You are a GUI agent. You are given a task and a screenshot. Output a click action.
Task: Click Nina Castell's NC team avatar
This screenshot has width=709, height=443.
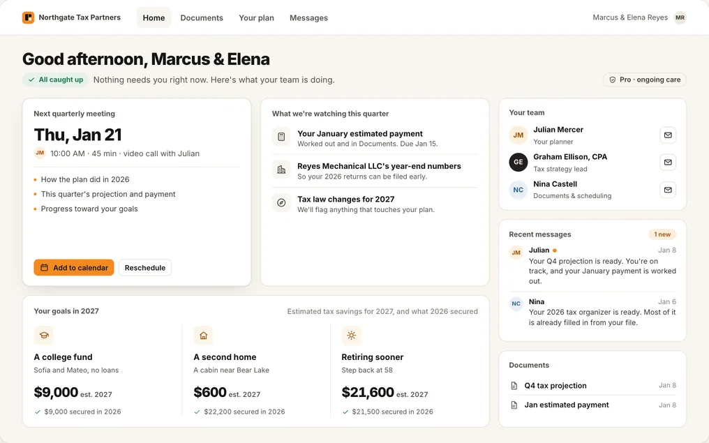point(518,190)
